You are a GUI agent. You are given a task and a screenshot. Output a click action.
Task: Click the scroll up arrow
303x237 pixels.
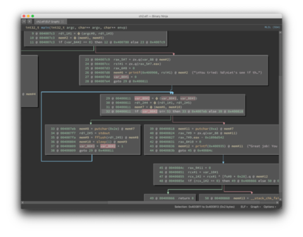pos(280,33)
